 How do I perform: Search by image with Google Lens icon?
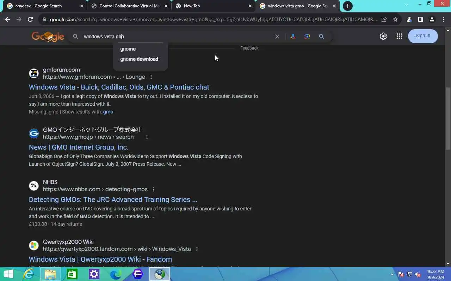tap(307, 37)
